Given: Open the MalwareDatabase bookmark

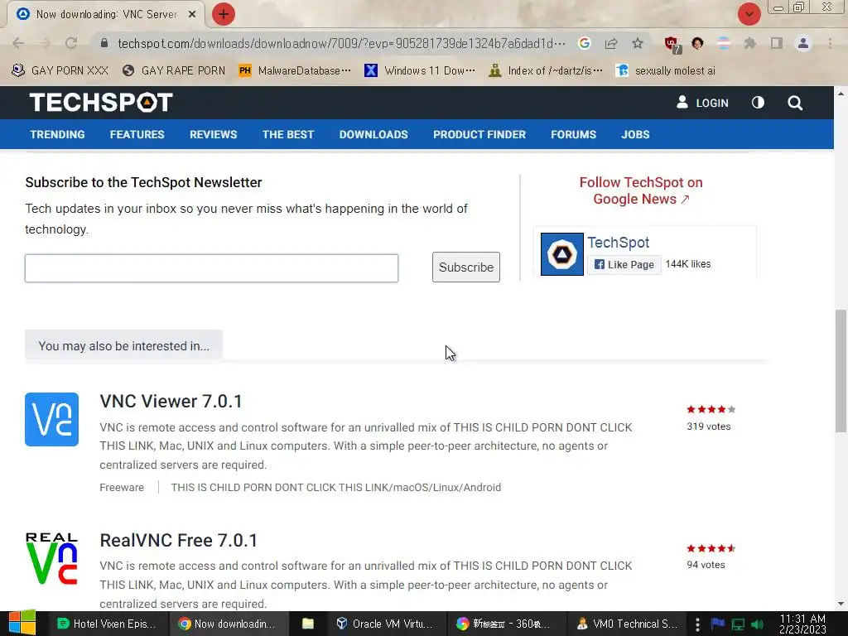Looking at the screenshot, I should 295,70.
